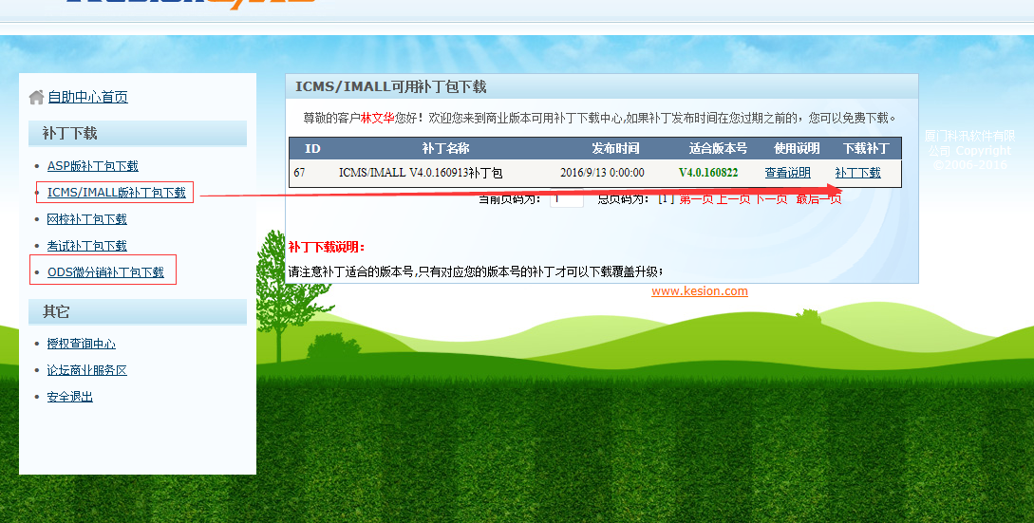The image size is (1034, 523).
Task: Go to 网校补丁包下载 page
Action: [x=87, y=219]
